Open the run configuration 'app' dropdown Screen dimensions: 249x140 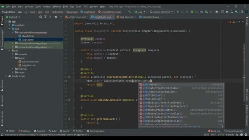tap(140, 12)
